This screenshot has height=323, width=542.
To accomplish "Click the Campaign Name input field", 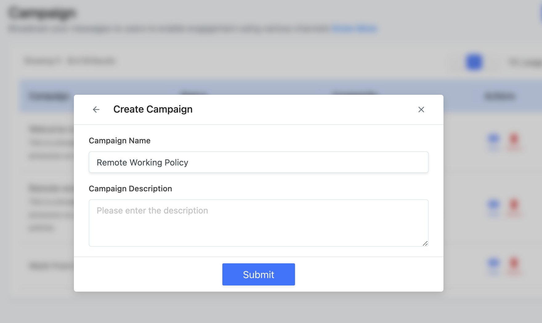I will [259, 162].
